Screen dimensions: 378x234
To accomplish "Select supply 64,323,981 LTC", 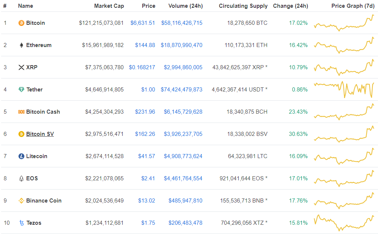I will click(248, 156).
